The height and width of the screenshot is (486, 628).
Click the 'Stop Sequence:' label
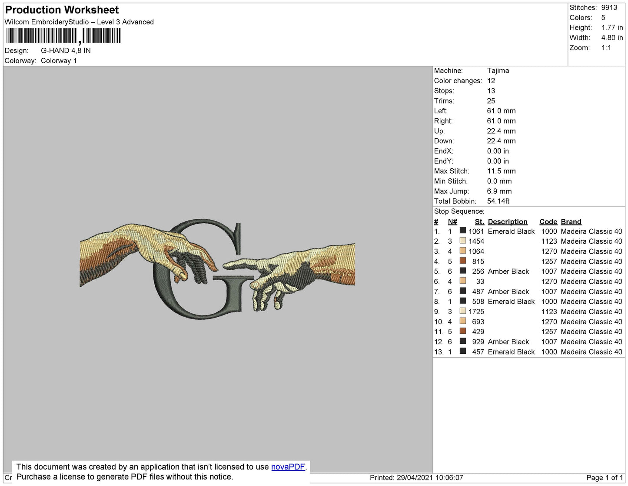pos(459,211)
